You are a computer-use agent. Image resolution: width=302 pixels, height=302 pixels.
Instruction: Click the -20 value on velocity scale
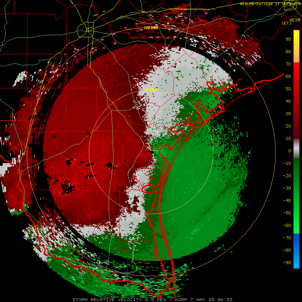(x=287, y=175)
